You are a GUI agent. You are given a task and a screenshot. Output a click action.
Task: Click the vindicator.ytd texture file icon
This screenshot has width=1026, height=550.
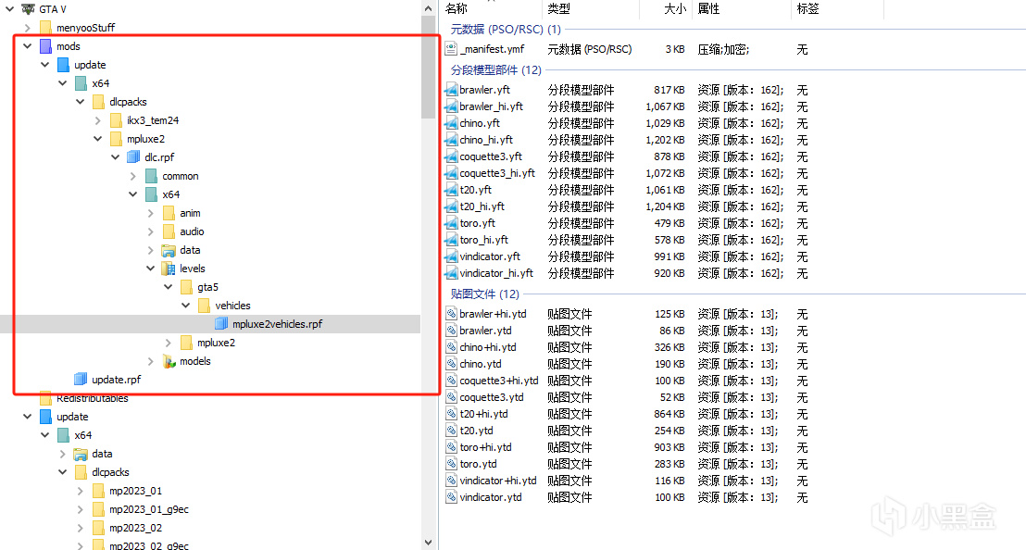pos(452,497)
